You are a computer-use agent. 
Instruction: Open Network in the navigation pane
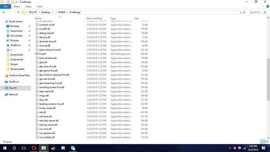[13, 95]
